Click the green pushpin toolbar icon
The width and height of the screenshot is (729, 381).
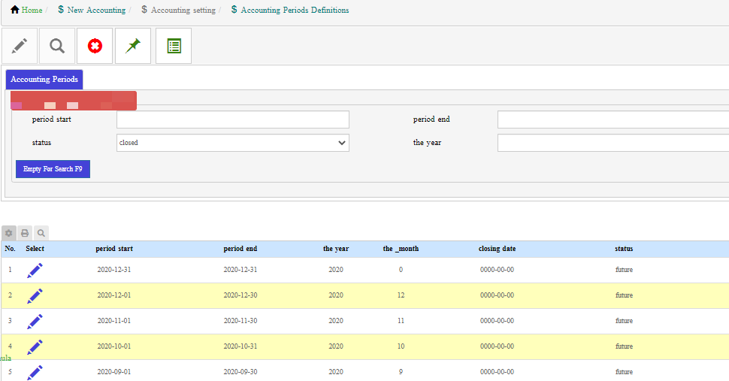[133, 46]
